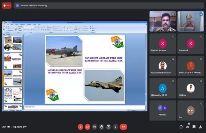
Task: Turn on the camera in the call bar
Action: (x=87, y=127)
